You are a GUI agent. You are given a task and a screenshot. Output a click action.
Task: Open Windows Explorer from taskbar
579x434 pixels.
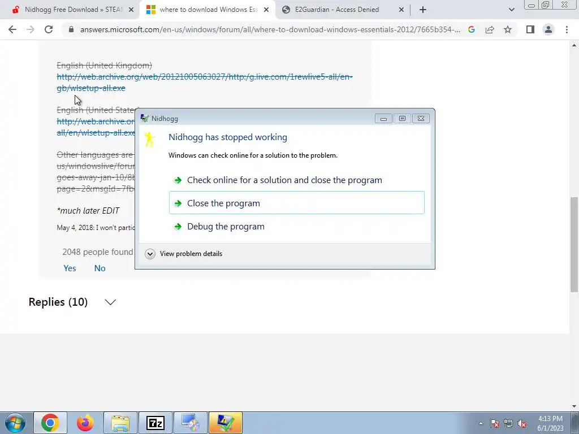[120, 423]
